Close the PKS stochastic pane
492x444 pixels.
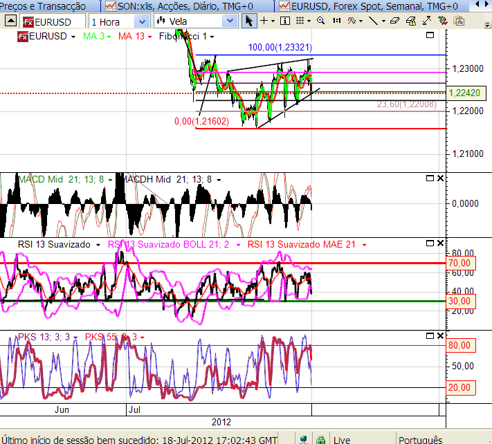click(x=441, y=336)
